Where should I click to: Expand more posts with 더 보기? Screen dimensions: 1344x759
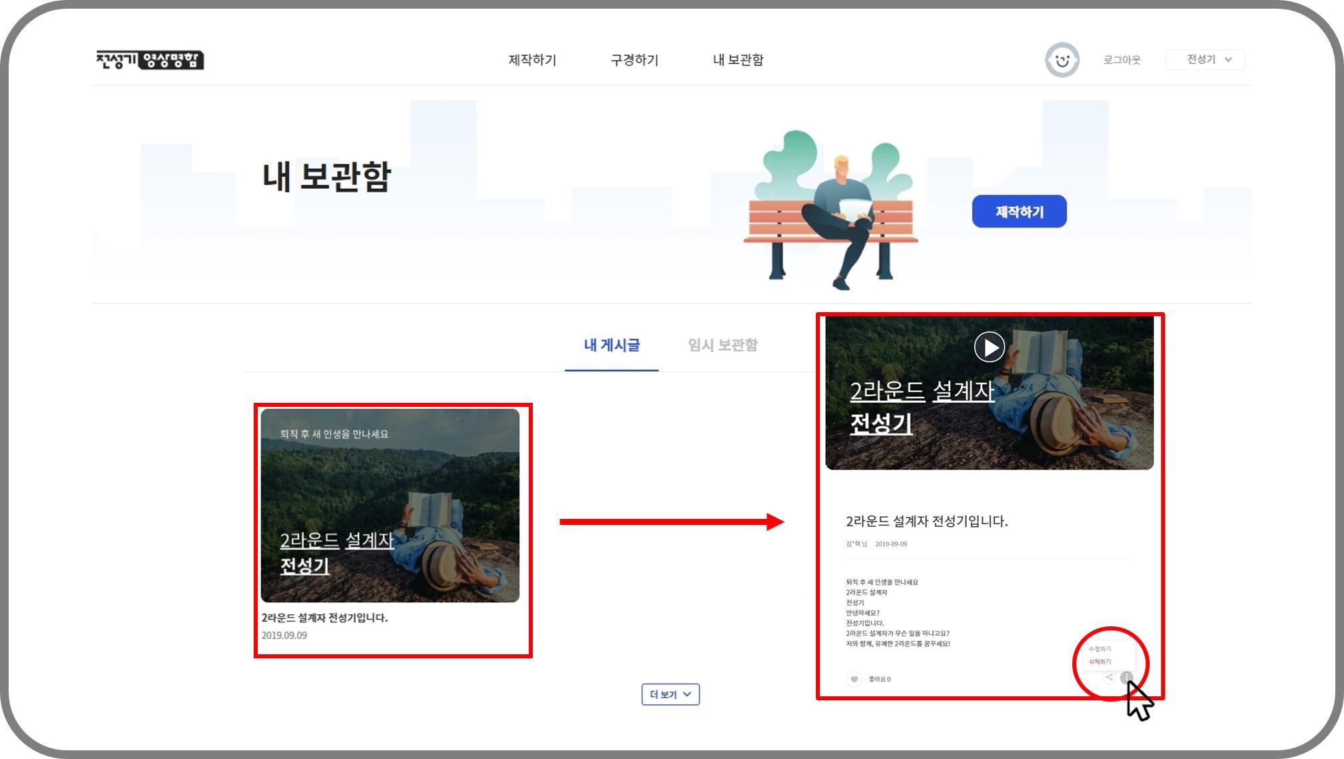[670, 694]
